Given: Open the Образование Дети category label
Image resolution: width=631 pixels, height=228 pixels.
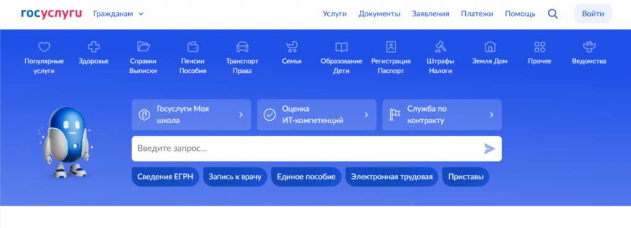Looking at the screenshot, I should [x=341, y=67].
